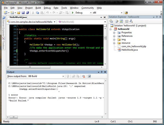164x125 pixels.
Task: Open the Build menu
Action: (38, 8)
